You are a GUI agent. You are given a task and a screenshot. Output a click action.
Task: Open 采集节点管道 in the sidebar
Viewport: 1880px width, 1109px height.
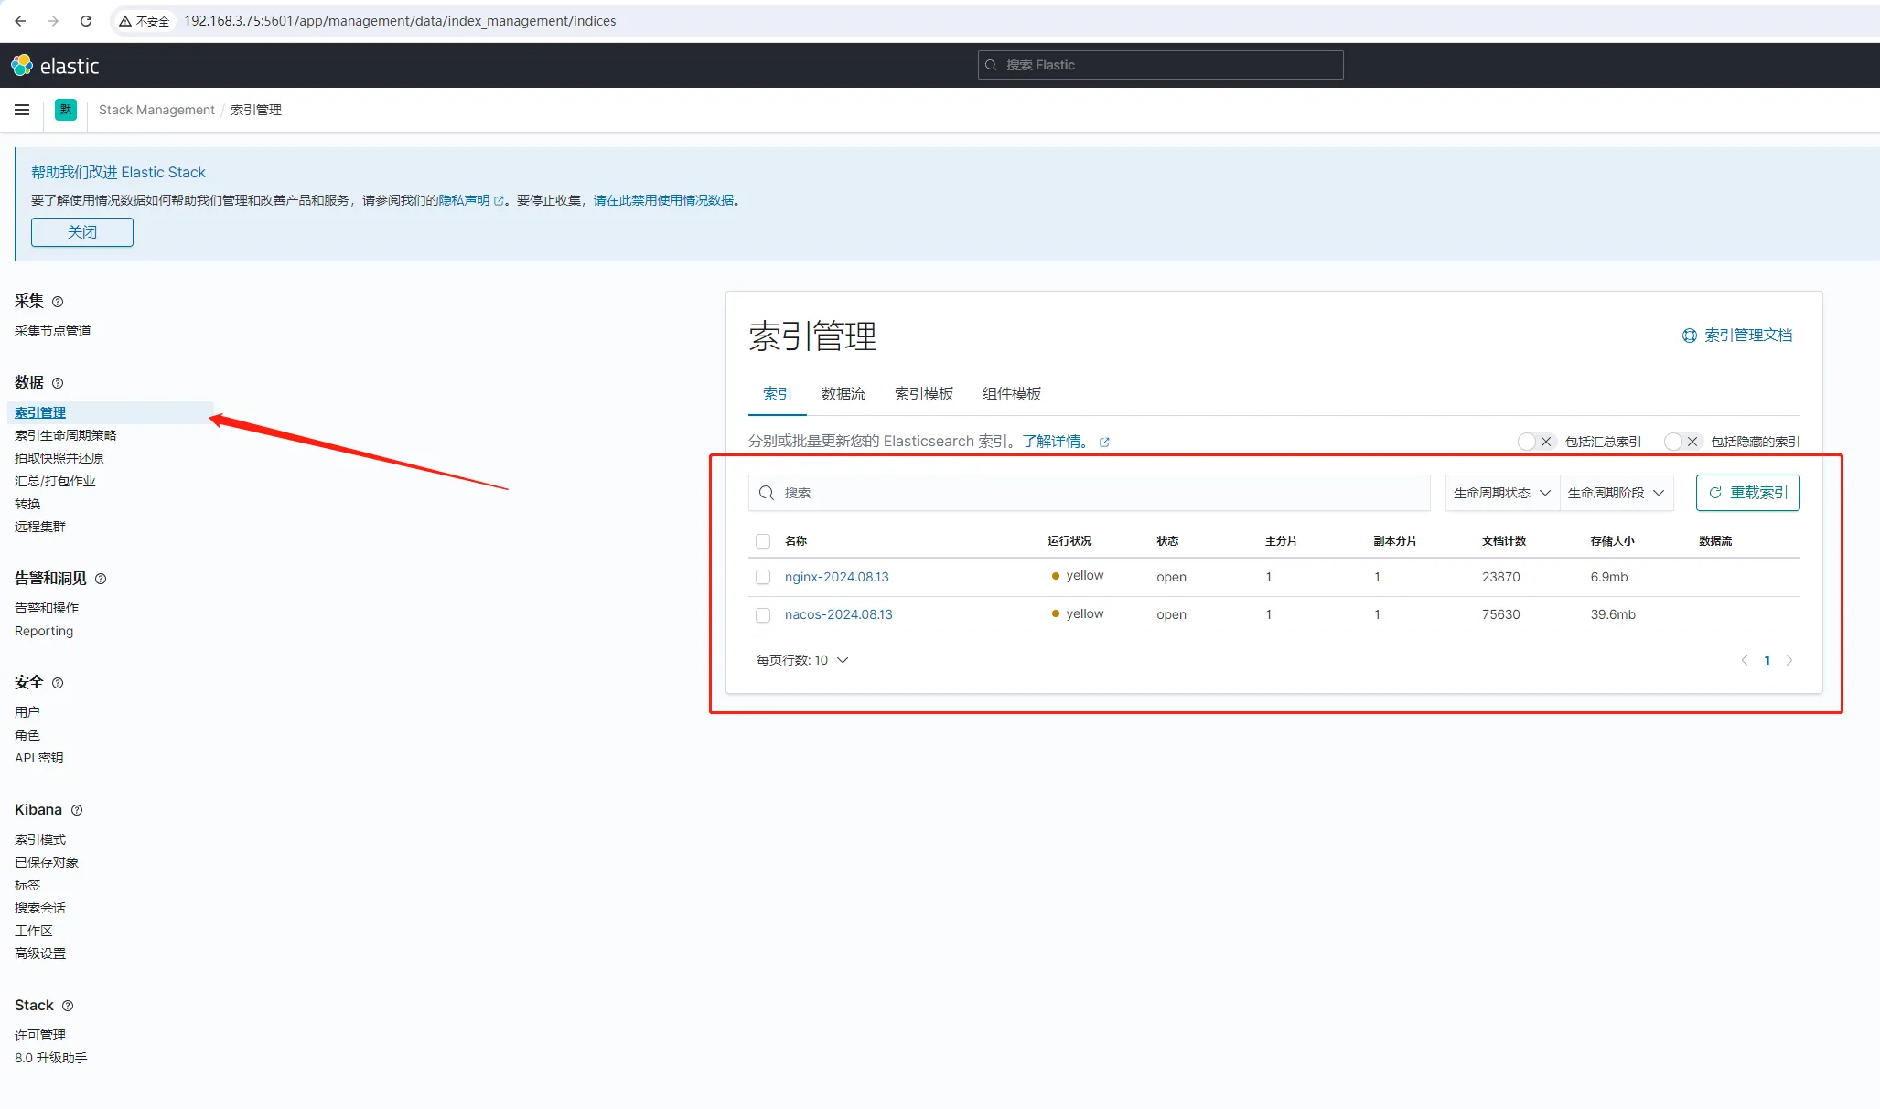pyautogui.click(x=53, y=331)
